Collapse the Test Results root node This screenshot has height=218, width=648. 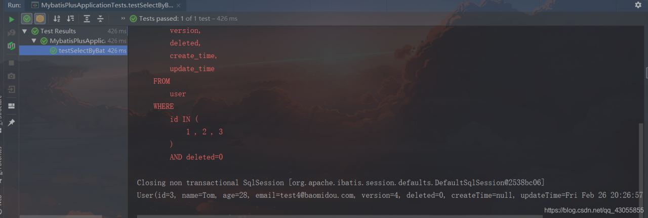coord(24,31)
